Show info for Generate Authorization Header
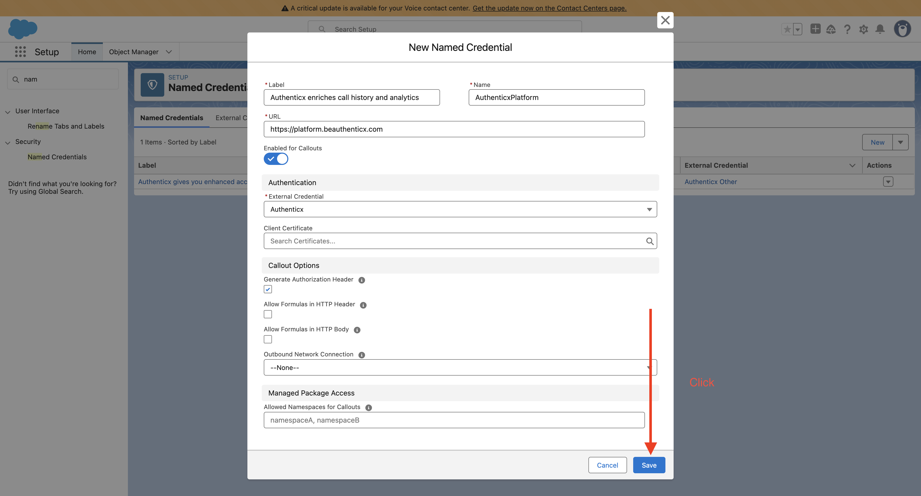 (361, 280)
